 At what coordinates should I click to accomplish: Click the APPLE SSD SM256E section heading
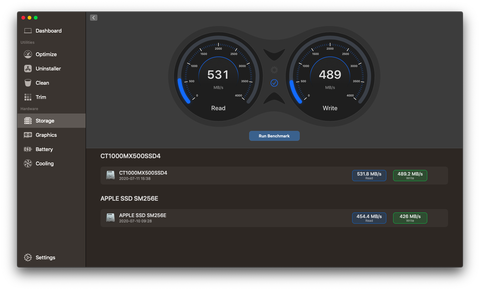pyautogui.click(x=129, y=199)
